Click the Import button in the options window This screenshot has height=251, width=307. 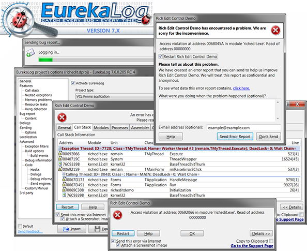tap(72, 229)
